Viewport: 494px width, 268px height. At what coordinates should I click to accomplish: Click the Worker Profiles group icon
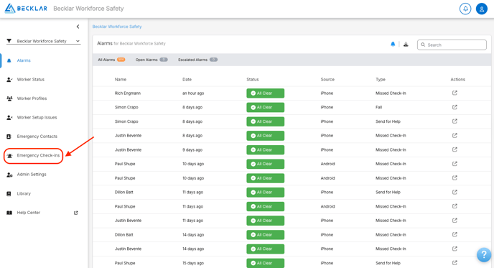point(9,98)
